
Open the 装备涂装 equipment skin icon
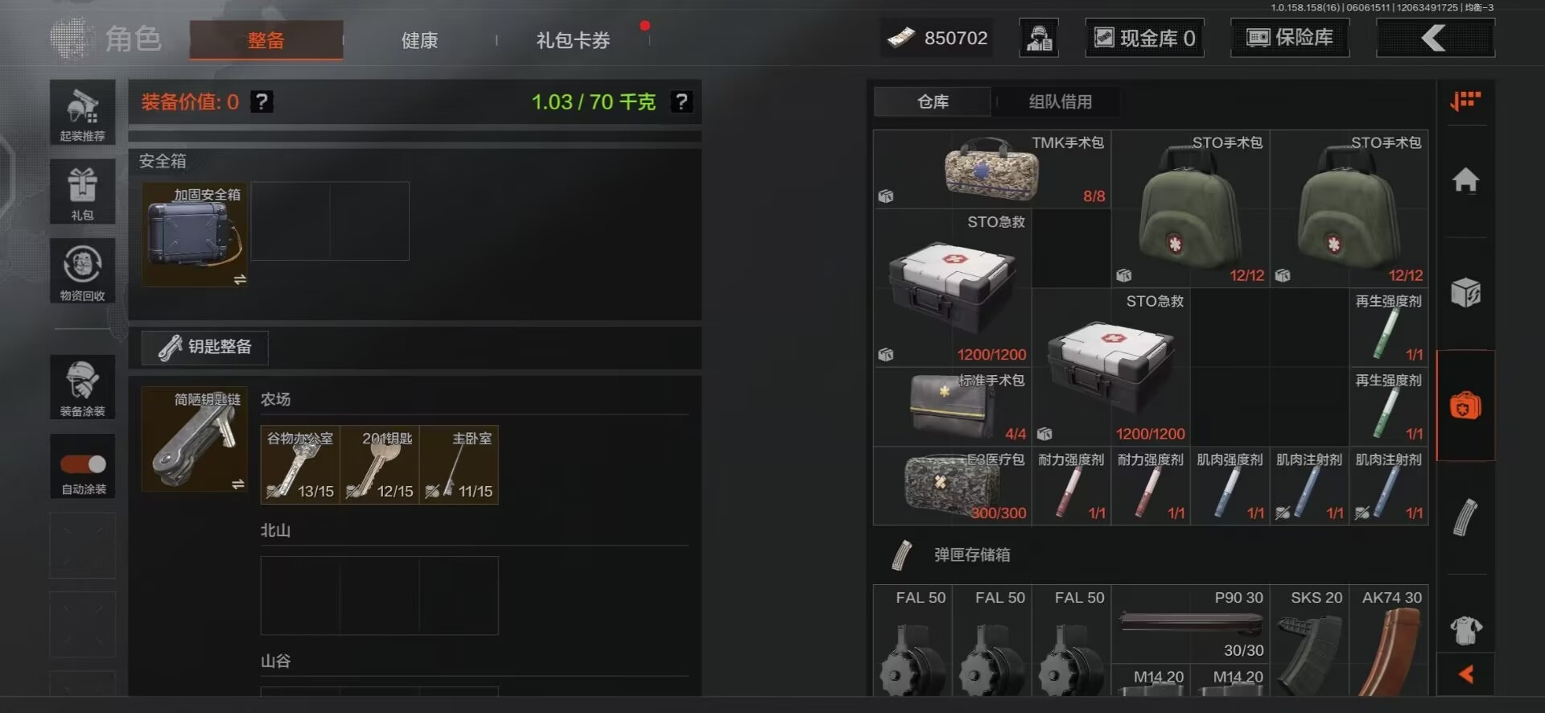(x=82, y=387)
